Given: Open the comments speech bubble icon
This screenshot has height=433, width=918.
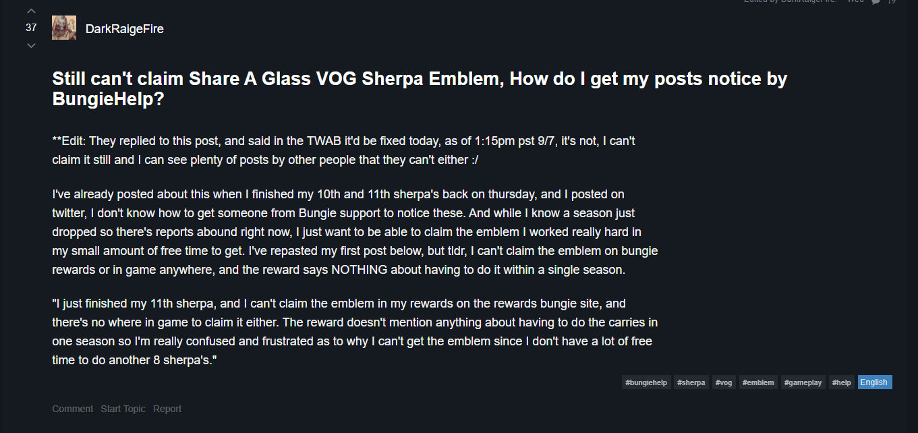Looking at the screenshot, I should coord(876,2).
